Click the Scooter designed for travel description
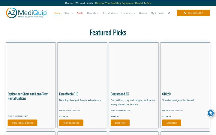The height and width of the screenshot is (135, 216). [178, 100]
